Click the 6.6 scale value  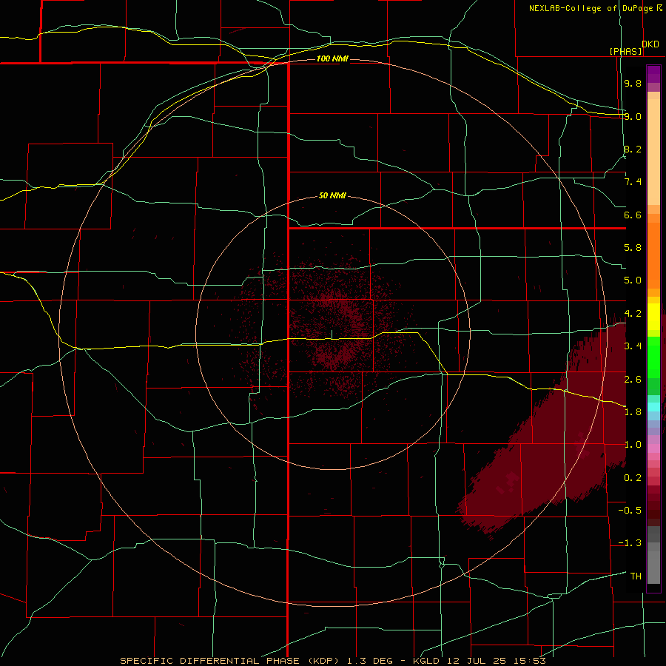(633, 215)
